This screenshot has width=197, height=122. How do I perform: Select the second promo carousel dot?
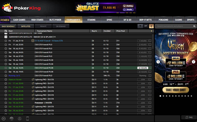pos(163,96)
